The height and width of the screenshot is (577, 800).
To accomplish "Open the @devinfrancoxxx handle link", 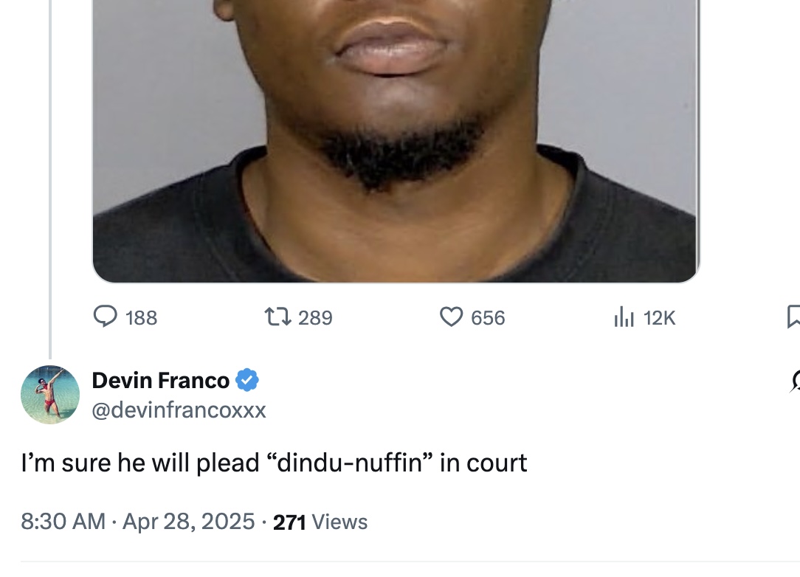I will pos(179,410).
